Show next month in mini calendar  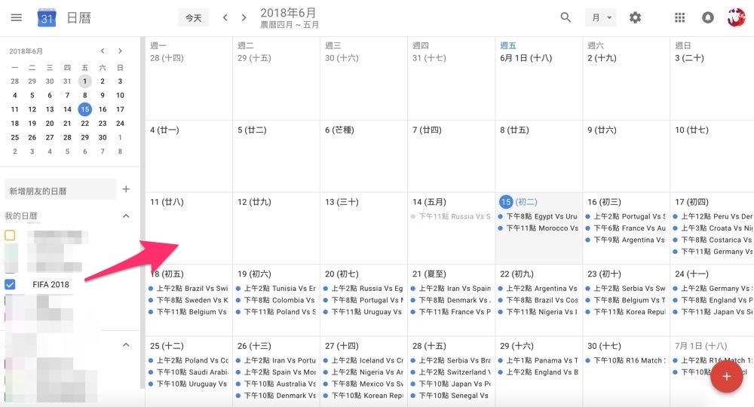coord(120,51)
